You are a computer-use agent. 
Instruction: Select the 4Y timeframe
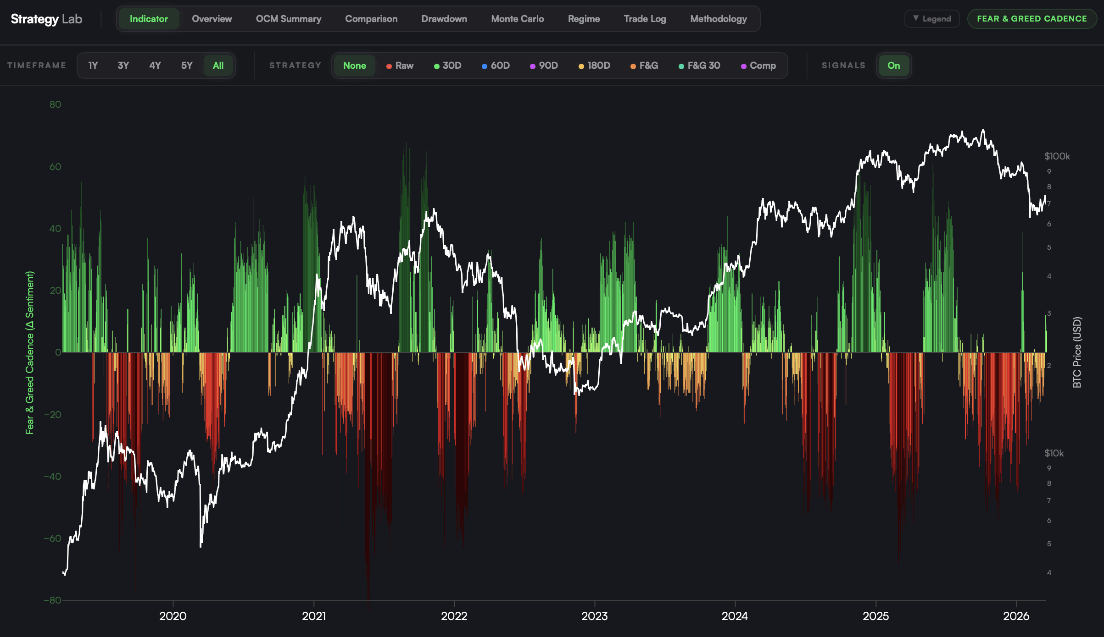pos(155,66)
